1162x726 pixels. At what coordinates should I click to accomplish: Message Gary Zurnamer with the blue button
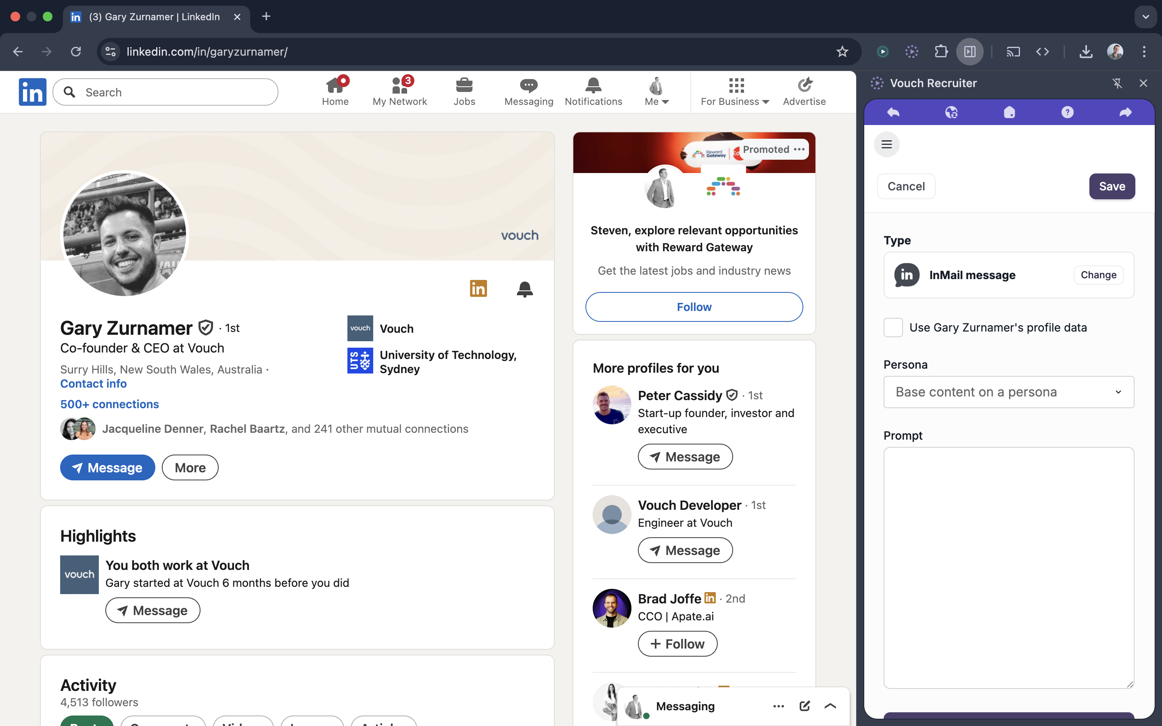tap(108, 467)
